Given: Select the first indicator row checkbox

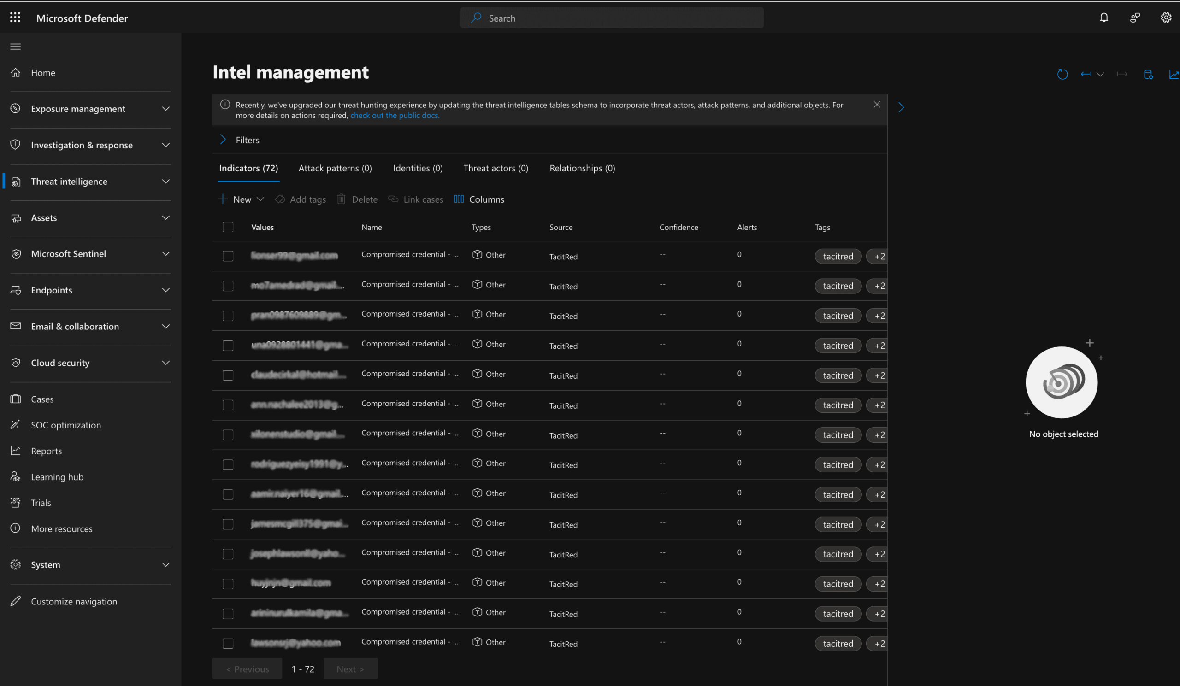Looking at the screenshot, I should coord(228,256).
